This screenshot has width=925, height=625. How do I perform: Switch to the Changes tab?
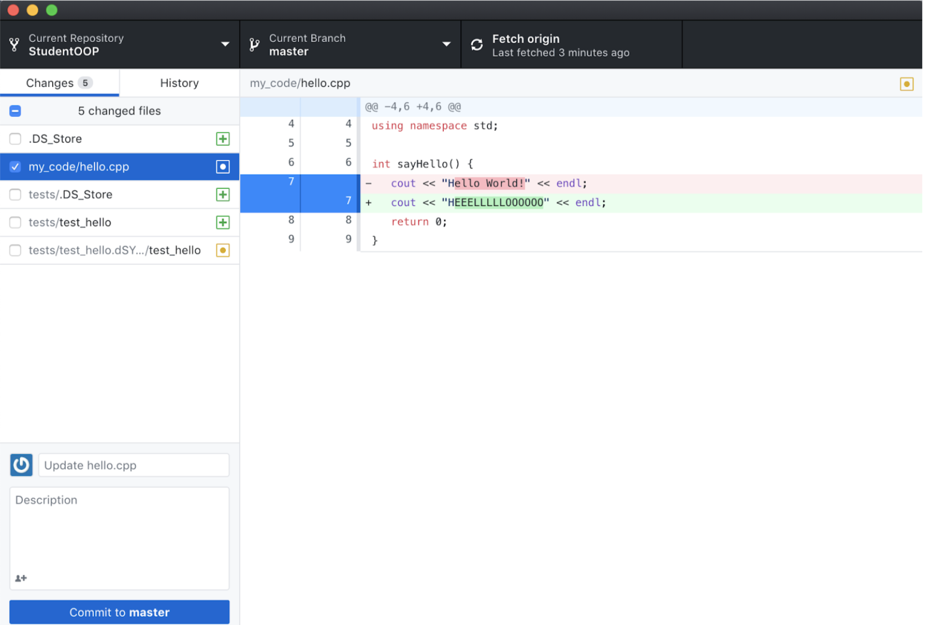tap(59, 83)
